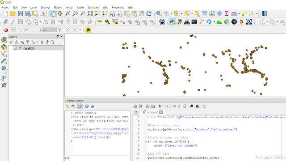The image size is (286, 161).
Task: Add new editor tab green plus
Action: 136,112
